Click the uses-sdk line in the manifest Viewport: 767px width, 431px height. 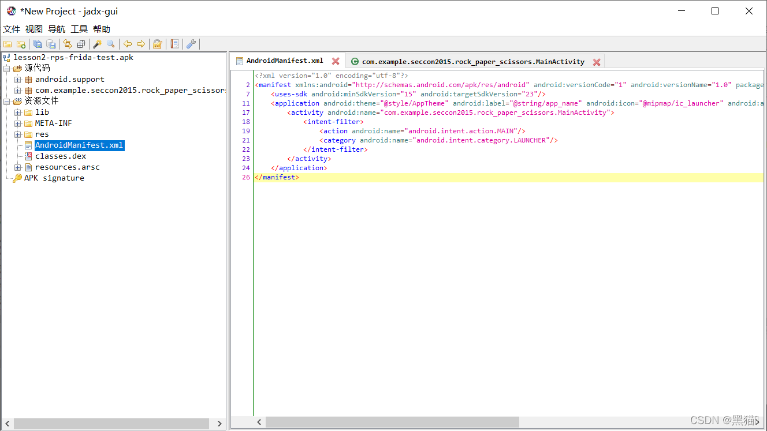coord(409,94)
